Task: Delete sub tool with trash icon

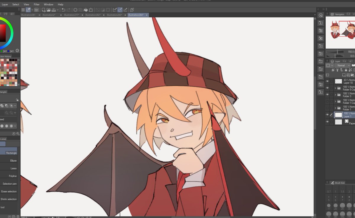Action: [17, 217]
